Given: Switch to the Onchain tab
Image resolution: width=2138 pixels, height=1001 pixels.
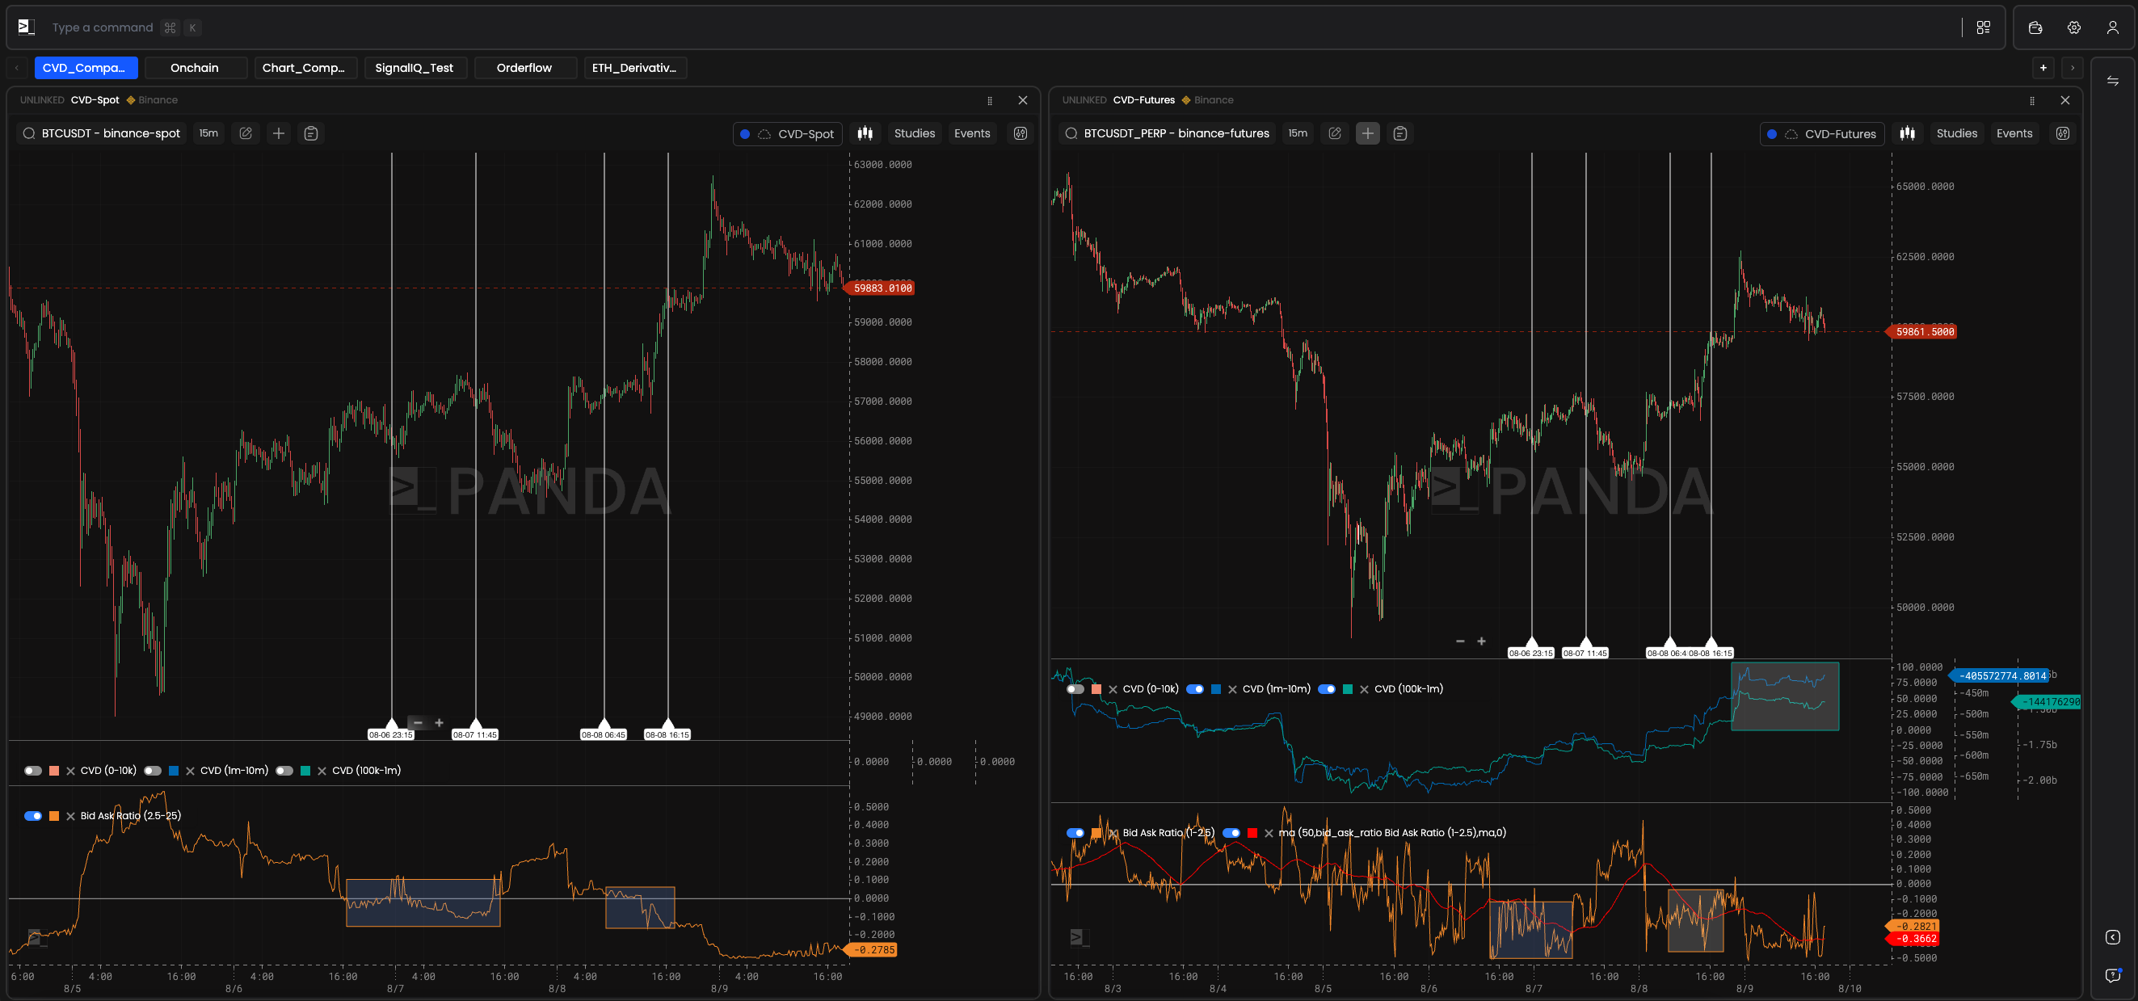Looking at the screenshot, I should point(194,68).
